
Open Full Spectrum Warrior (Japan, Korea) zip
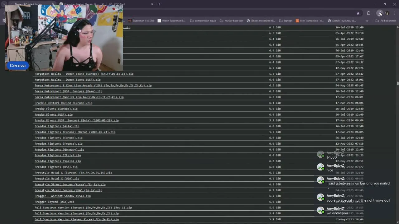tap(76, 219)
